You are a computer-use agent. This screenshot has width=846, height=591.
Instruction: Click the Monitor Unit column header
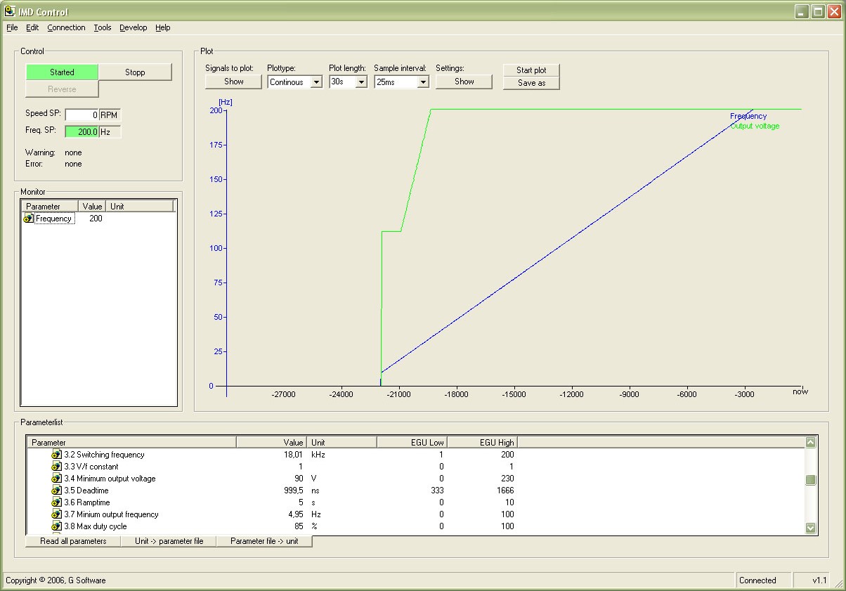(x=139, y=207)
